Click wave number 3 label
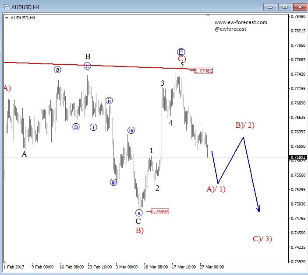Screen dimensions: 308x275 [163, 84]
